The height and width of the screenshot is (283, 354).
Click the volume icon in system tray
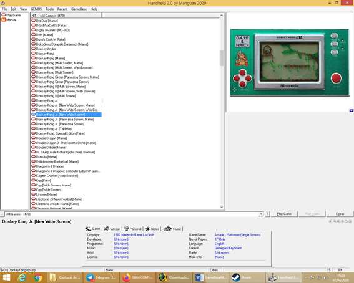coord(325,277)
